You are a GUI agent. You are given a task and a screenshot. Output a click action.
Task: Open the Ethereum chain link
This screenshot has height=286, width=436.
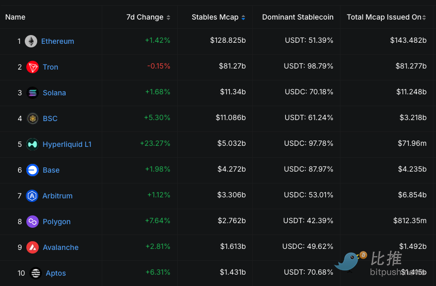point(57,41)
